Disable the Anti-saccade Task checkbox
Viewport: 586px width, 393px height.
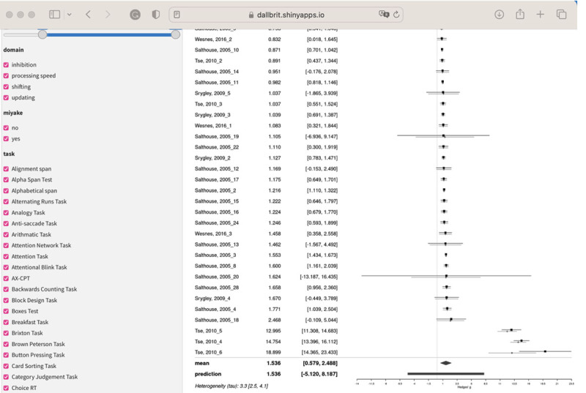tap(7, 223)
